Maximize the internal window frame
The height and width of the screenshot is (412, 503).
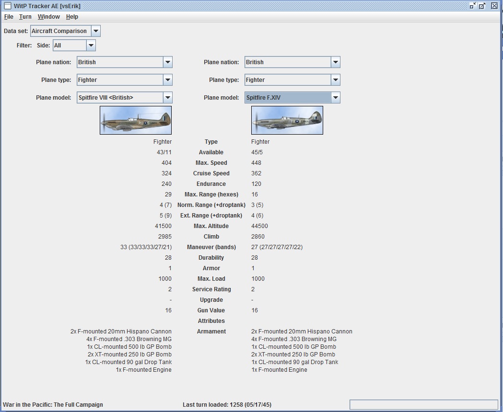(x=482, y=5)
